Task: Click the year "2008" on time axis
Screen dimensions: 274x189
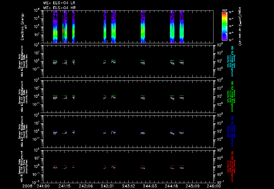Action: point(27,186)
